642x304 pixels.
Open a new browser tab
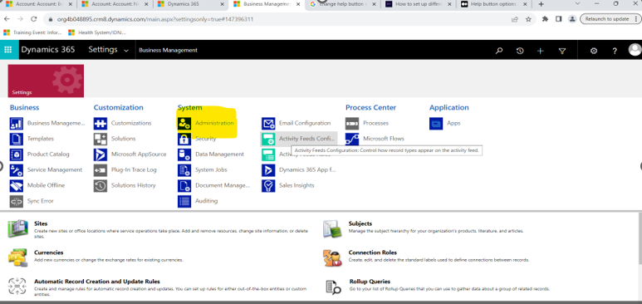point(541,4)
